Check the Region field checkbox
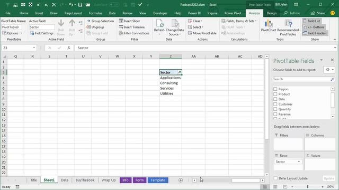339x190 pixels. click(275, 89)
